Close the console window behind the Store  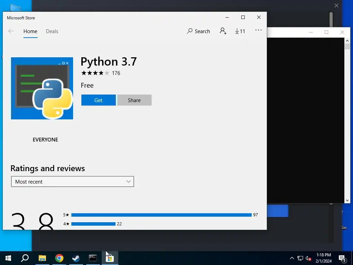(342, 32)
